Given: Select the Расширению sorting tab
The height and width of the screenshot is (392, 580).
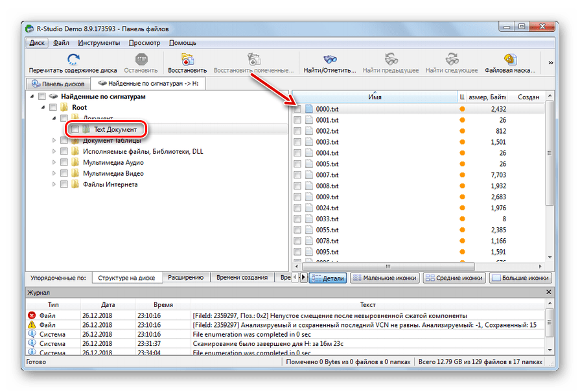Looking at the screenshot, I should (186, 277).
